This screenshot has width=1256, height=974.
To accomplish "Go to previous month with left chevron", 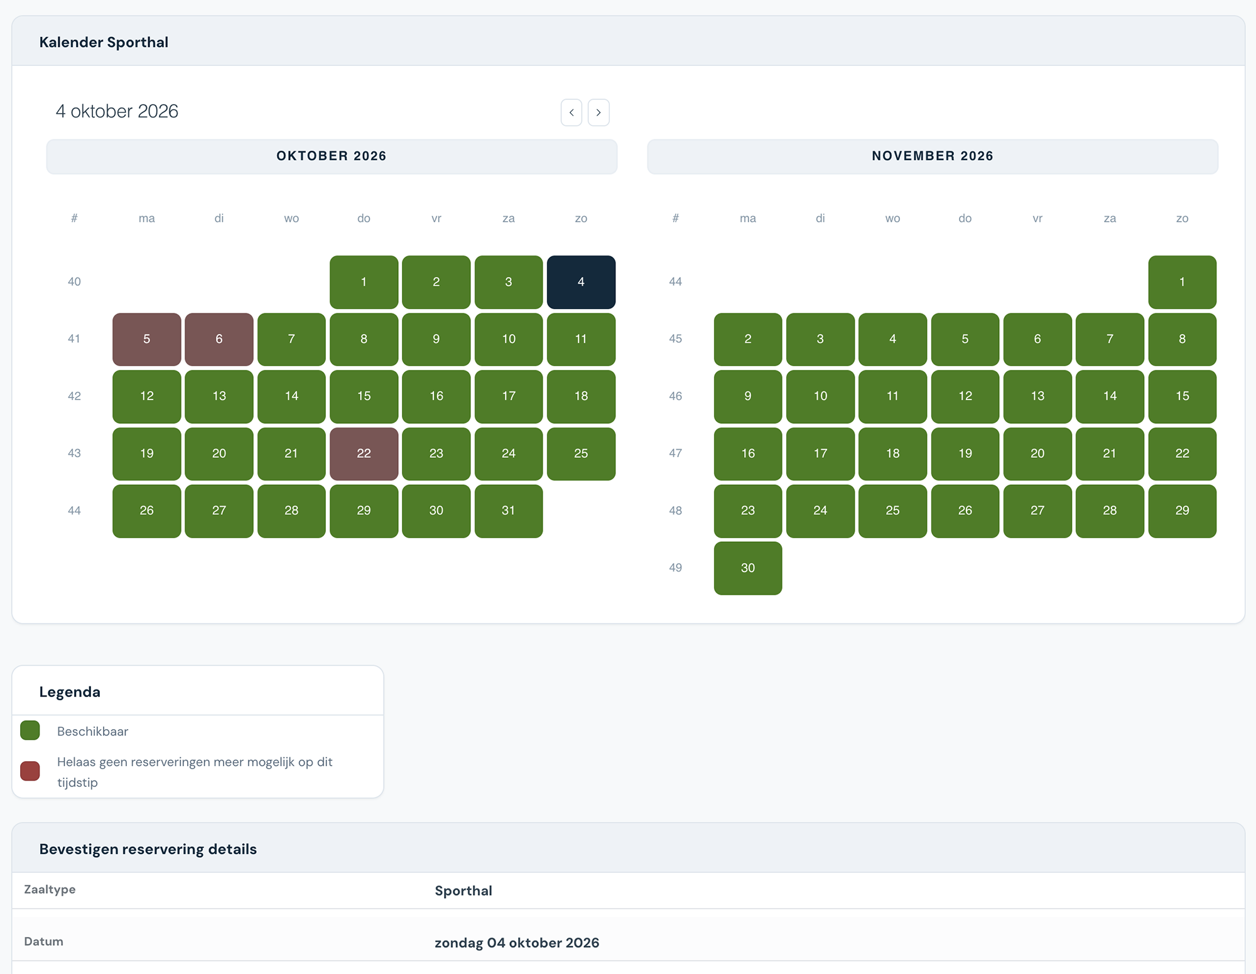I will click(x=571, y=112).
